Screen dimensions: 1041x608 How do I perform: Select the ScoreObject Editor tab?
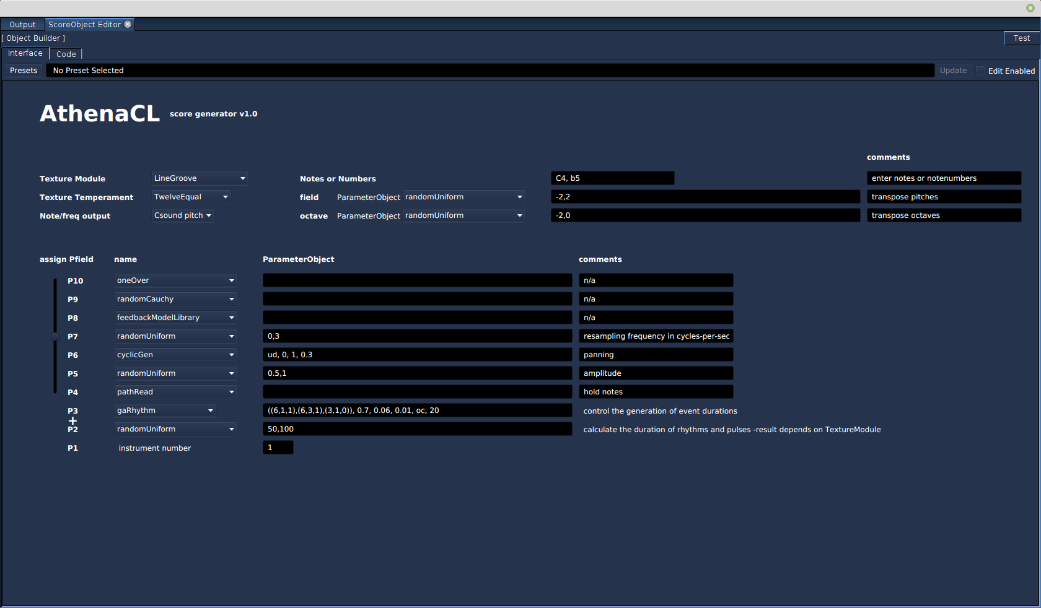tap(84, 25)
